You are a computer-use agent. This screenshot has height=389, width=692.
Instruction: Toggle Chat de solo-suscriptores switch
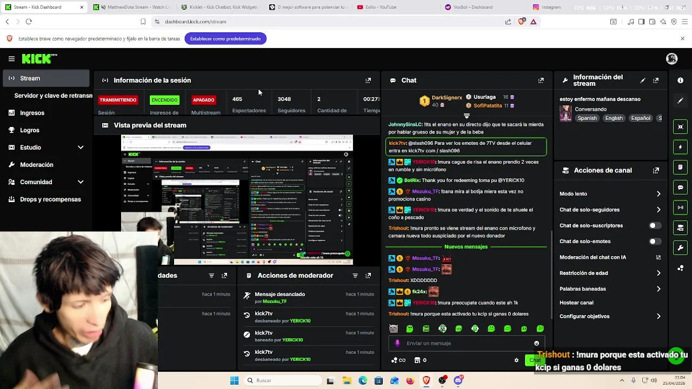click(655, 225)
